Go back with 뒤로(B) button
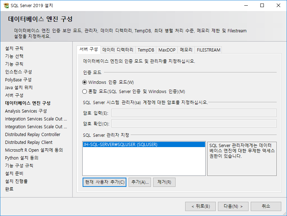 [200, 206]
